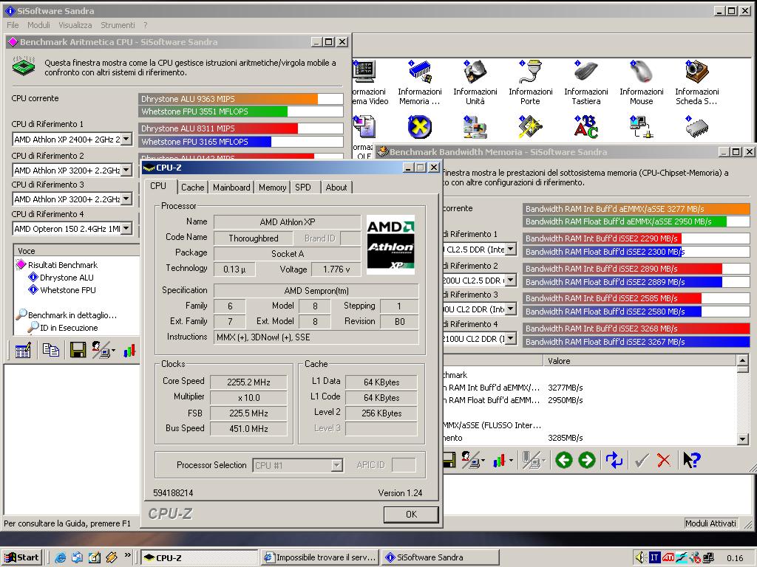
Task: Open the Moduli menu in Sandra
Action: [38, 25]
